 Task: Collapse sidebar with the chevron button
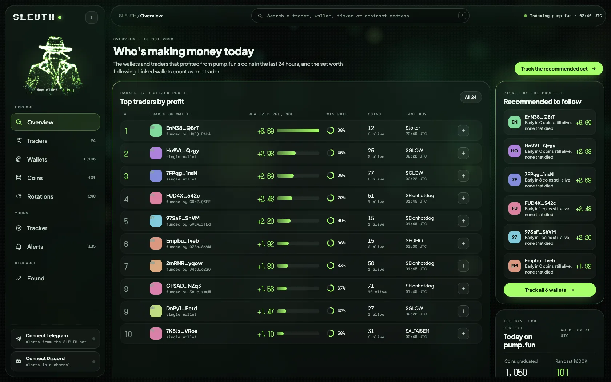[x=92, y=17]
